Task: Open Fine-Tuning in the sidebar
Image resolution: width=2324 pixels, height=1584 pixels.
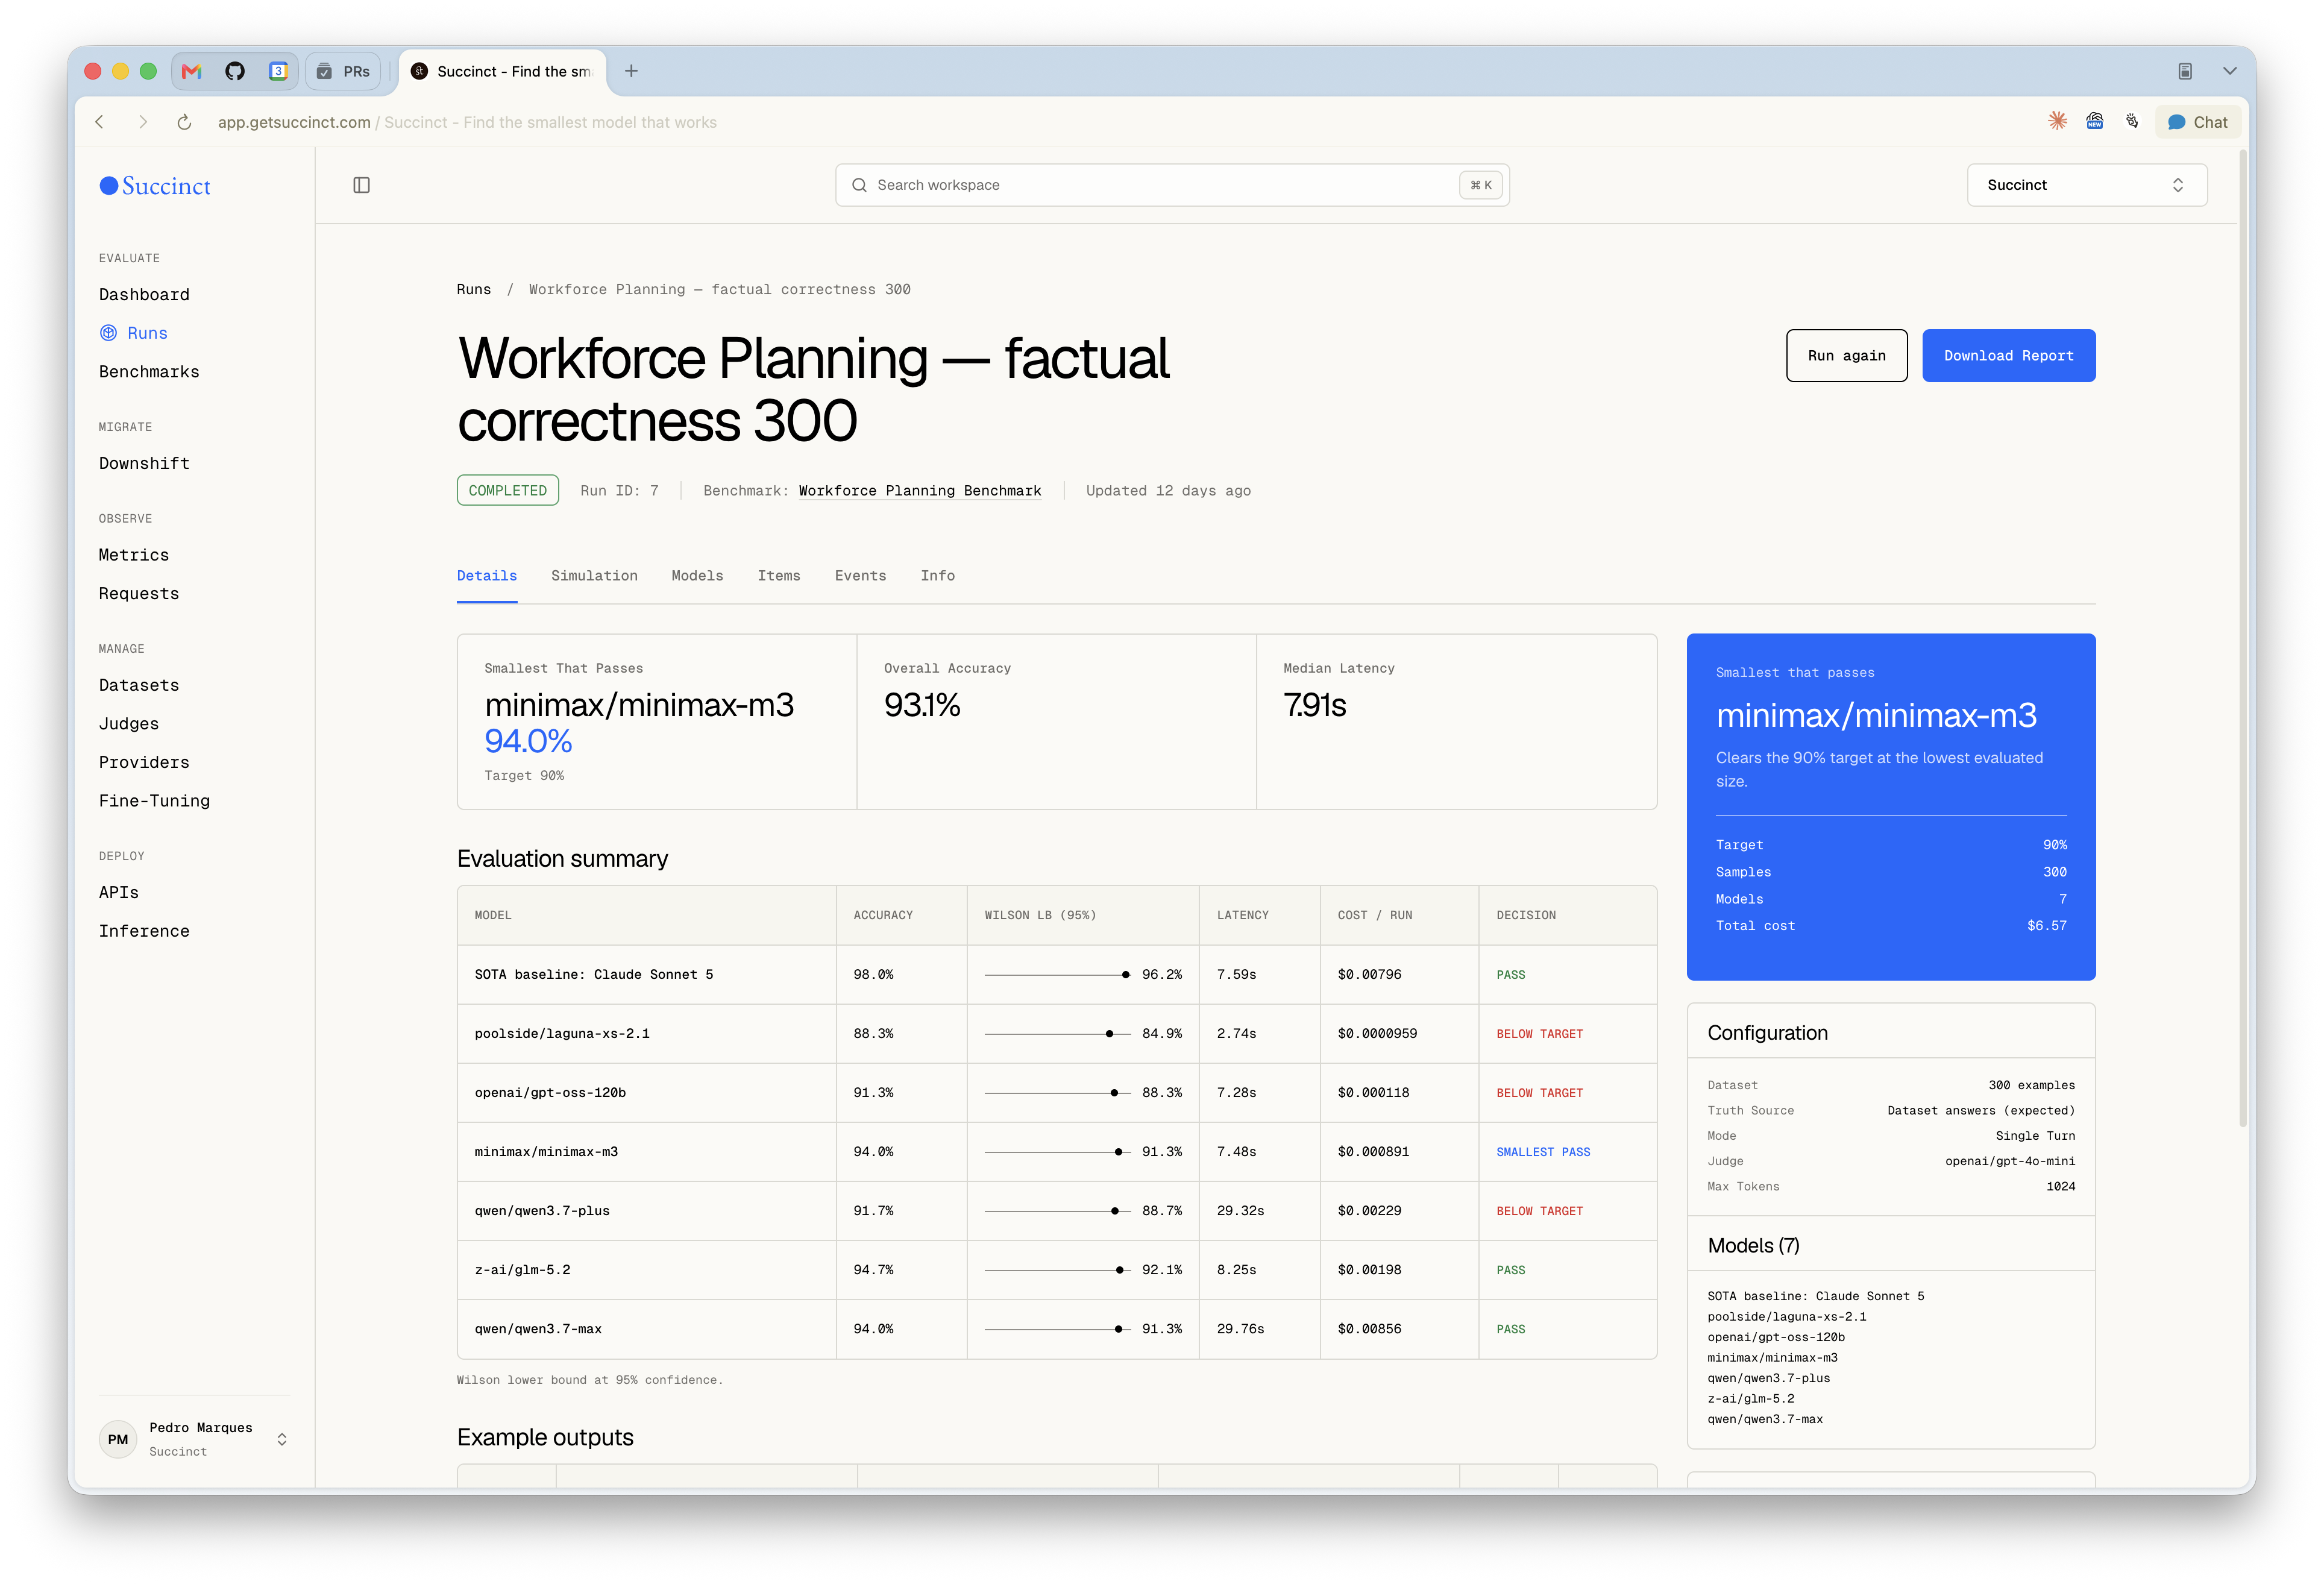Action: [154, 800]
